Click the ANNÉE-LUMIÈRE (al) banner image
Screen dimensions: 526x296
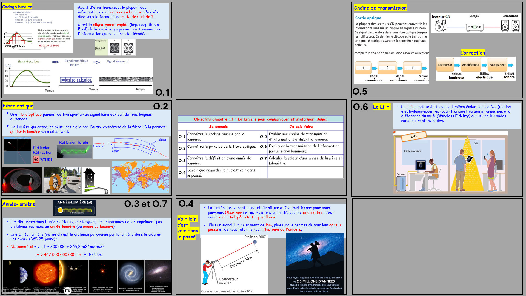click(x=75, y=208)
